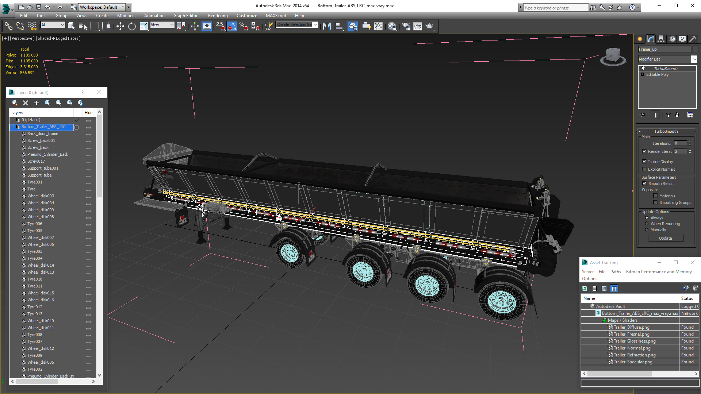701x394 pixels.
Task: Open Bitmap Performance and Memory menu
Action: 659,272
